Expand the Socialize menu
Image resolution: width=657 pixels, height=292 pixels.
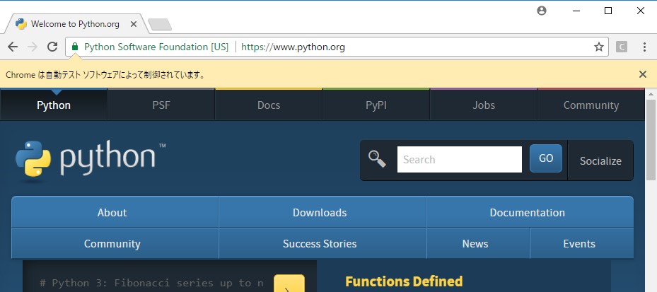(x=600, y=161)
